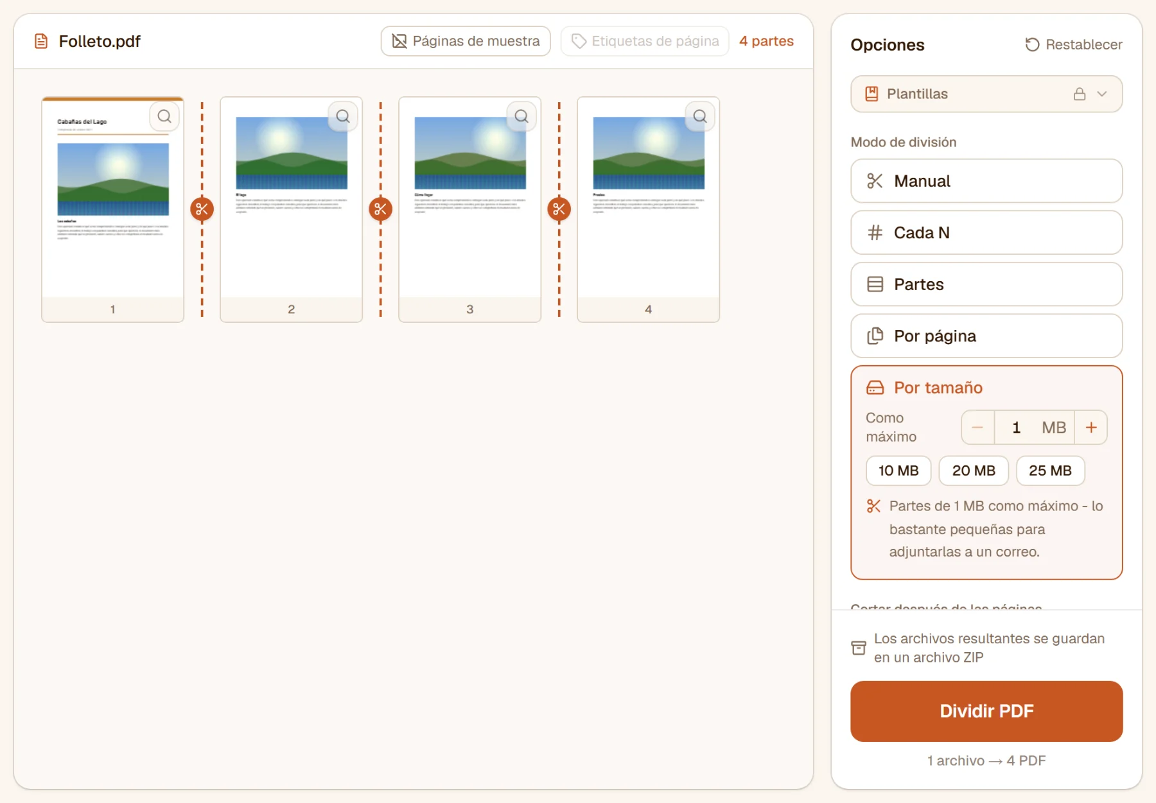
Task: Click the Dividir PDF button
Action: [x=986, y=711]
